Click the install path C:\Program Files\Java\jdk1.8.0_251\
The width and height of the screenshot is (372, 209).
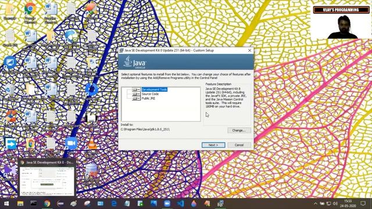point(145,129)
